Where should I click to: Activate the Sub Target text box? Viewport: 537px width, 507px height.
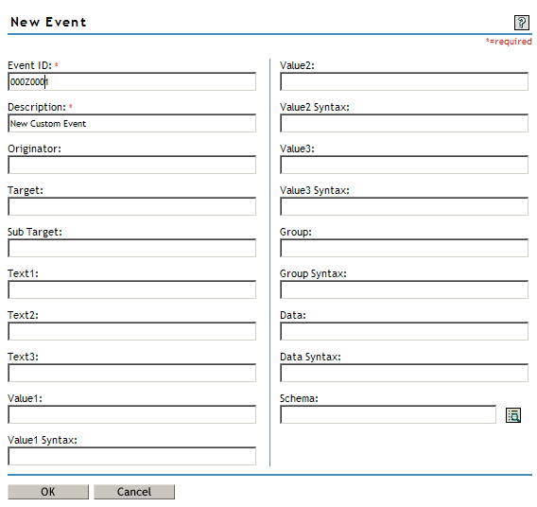coord(131,248)
